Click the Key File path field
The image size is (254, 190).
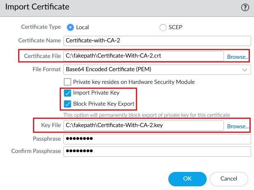coord(143,126)
